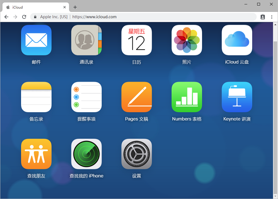Open the Reminders (提醒事项) app icon
This screenshot has width=278, height=199.
(x=86, y=97)
